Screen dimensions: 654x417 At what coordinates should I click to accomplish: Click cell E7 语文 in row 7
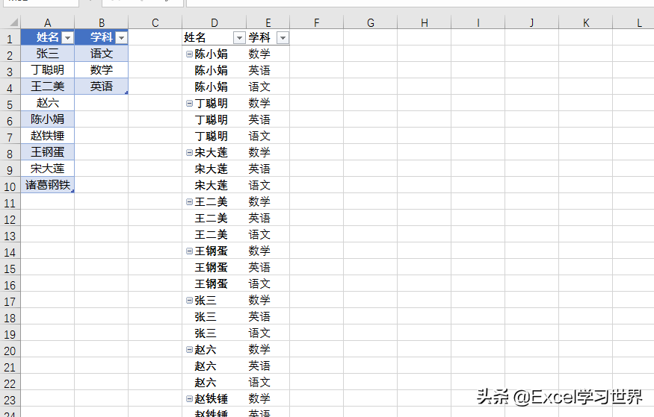point(268,136)
